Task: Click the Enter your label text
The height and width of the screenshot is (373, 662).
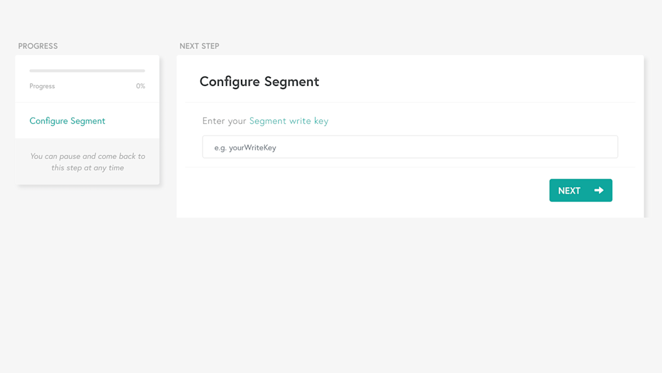Action: pyautogui.click(x=224, y=121)
